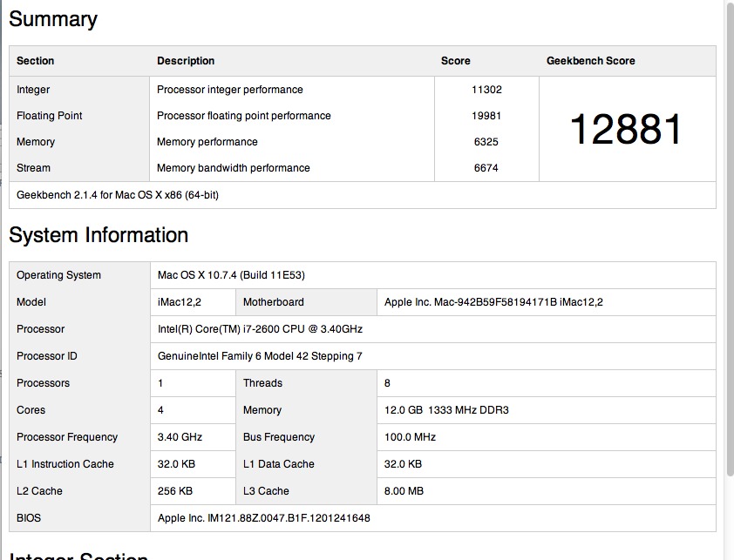Click the Floating Point score 19981

click(486, 116)
